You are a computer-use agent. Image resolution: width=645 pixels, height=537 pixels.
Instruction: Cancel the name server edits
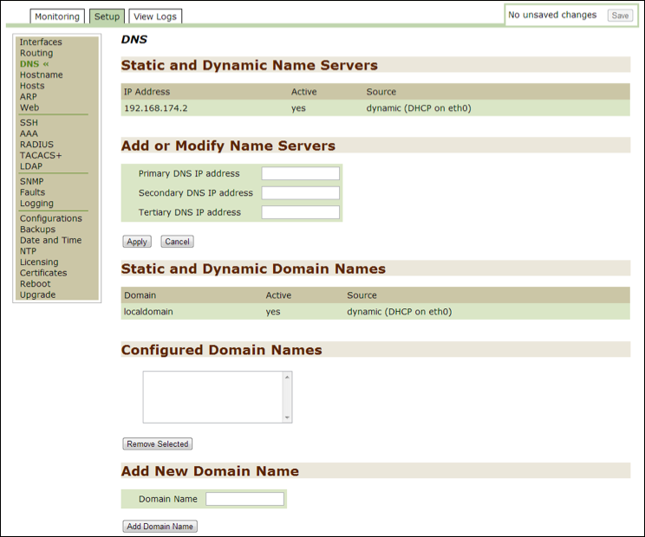177,242
